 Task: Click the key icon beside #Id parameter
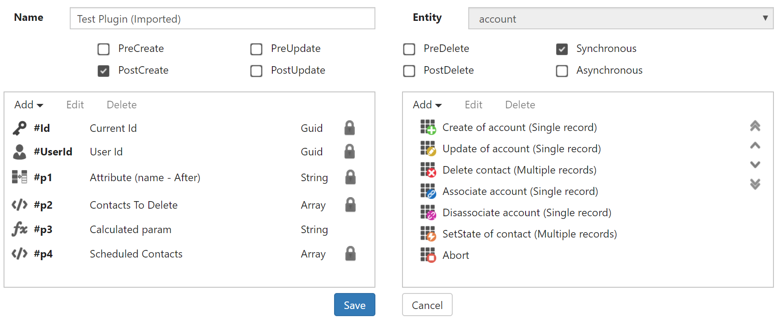[20, 128]
